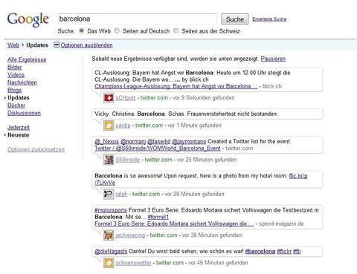Open jackieracing user link
Screen dimensions: 357x274
[x=130, y=235]
